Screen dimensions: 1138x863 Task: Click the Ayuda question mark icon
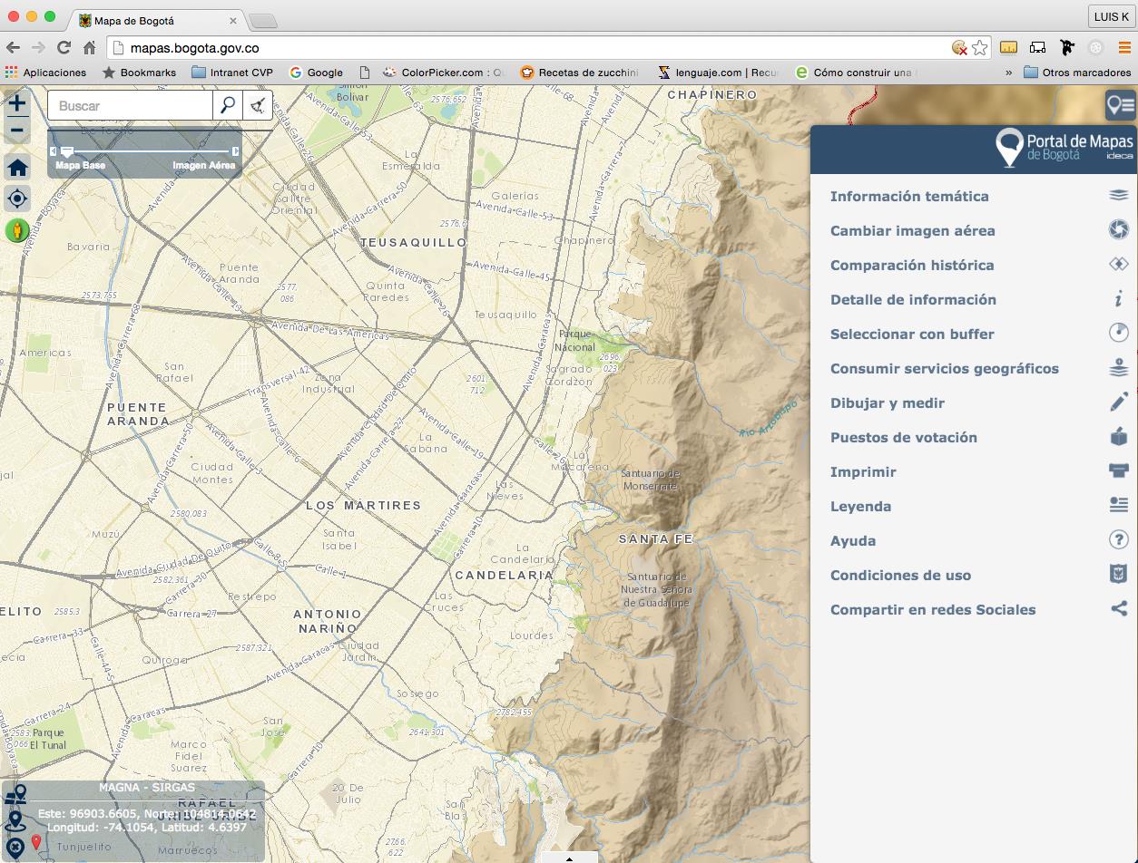coord(1119,539)
